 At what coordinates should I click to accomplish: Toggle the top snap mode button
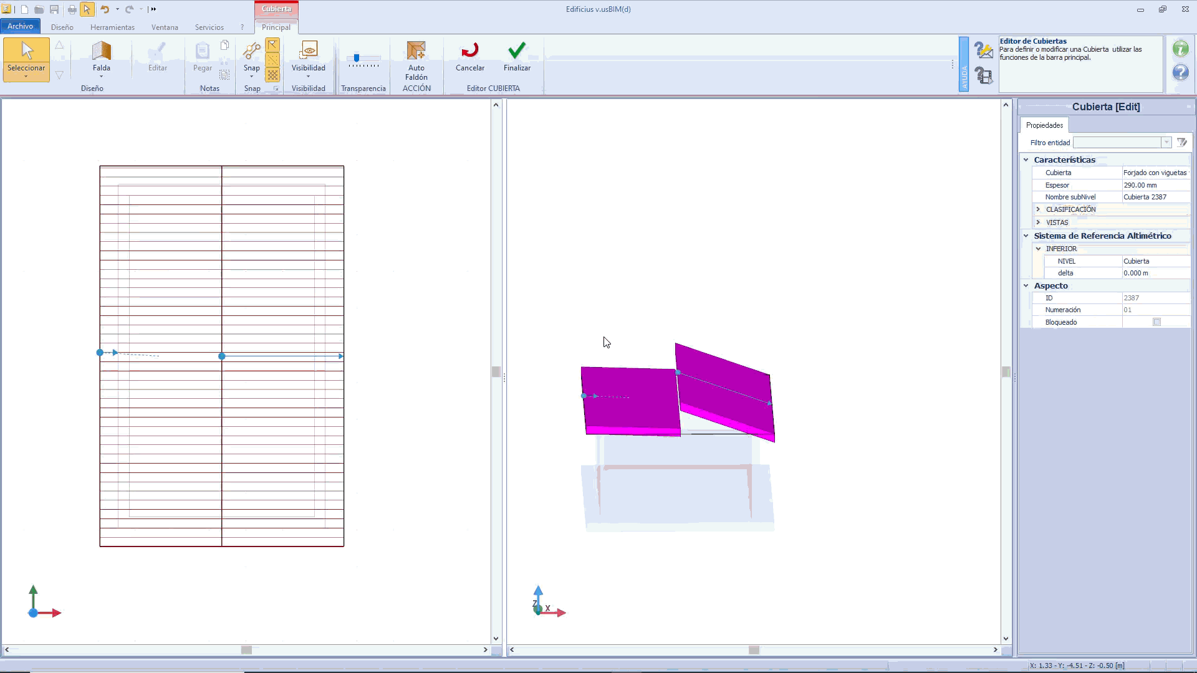pyautogui.click(x=272, y=45)
